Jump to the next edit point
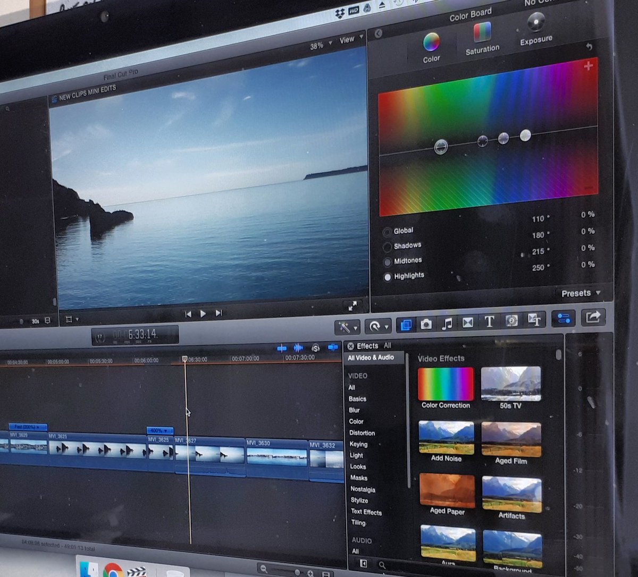 click(219, 313)
